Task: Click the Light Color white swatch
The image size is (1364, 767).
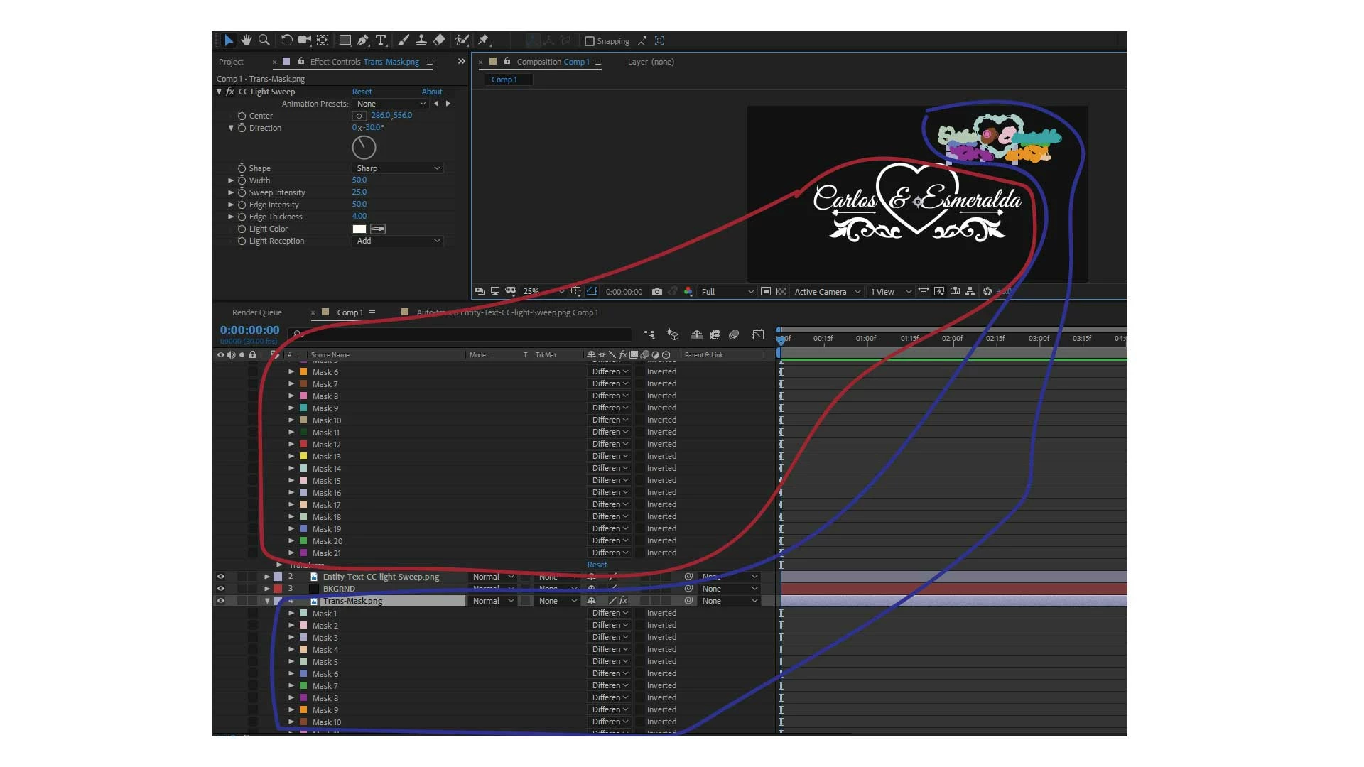Action: pos(359,229)
